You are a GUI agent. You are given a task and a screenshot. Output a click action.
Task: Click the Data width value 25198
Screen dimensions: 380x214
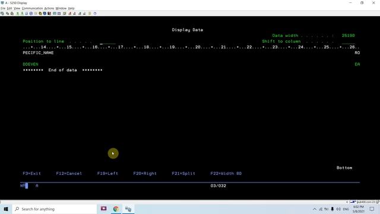349,36
